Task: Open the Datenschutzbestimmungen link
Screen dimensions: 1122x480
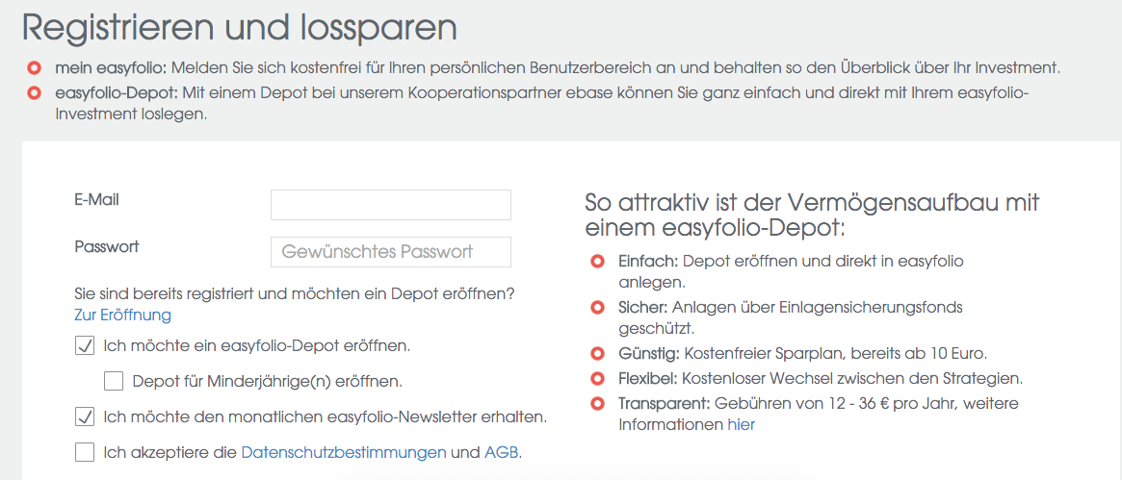Action: (344, 452)
